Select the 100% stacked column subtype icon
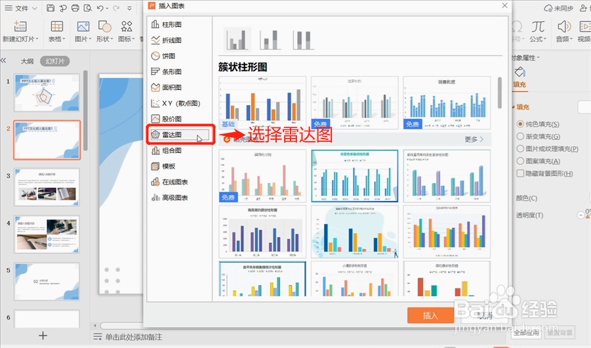The height and width of the screenshot is (348, 591). [x=302, y=39]
